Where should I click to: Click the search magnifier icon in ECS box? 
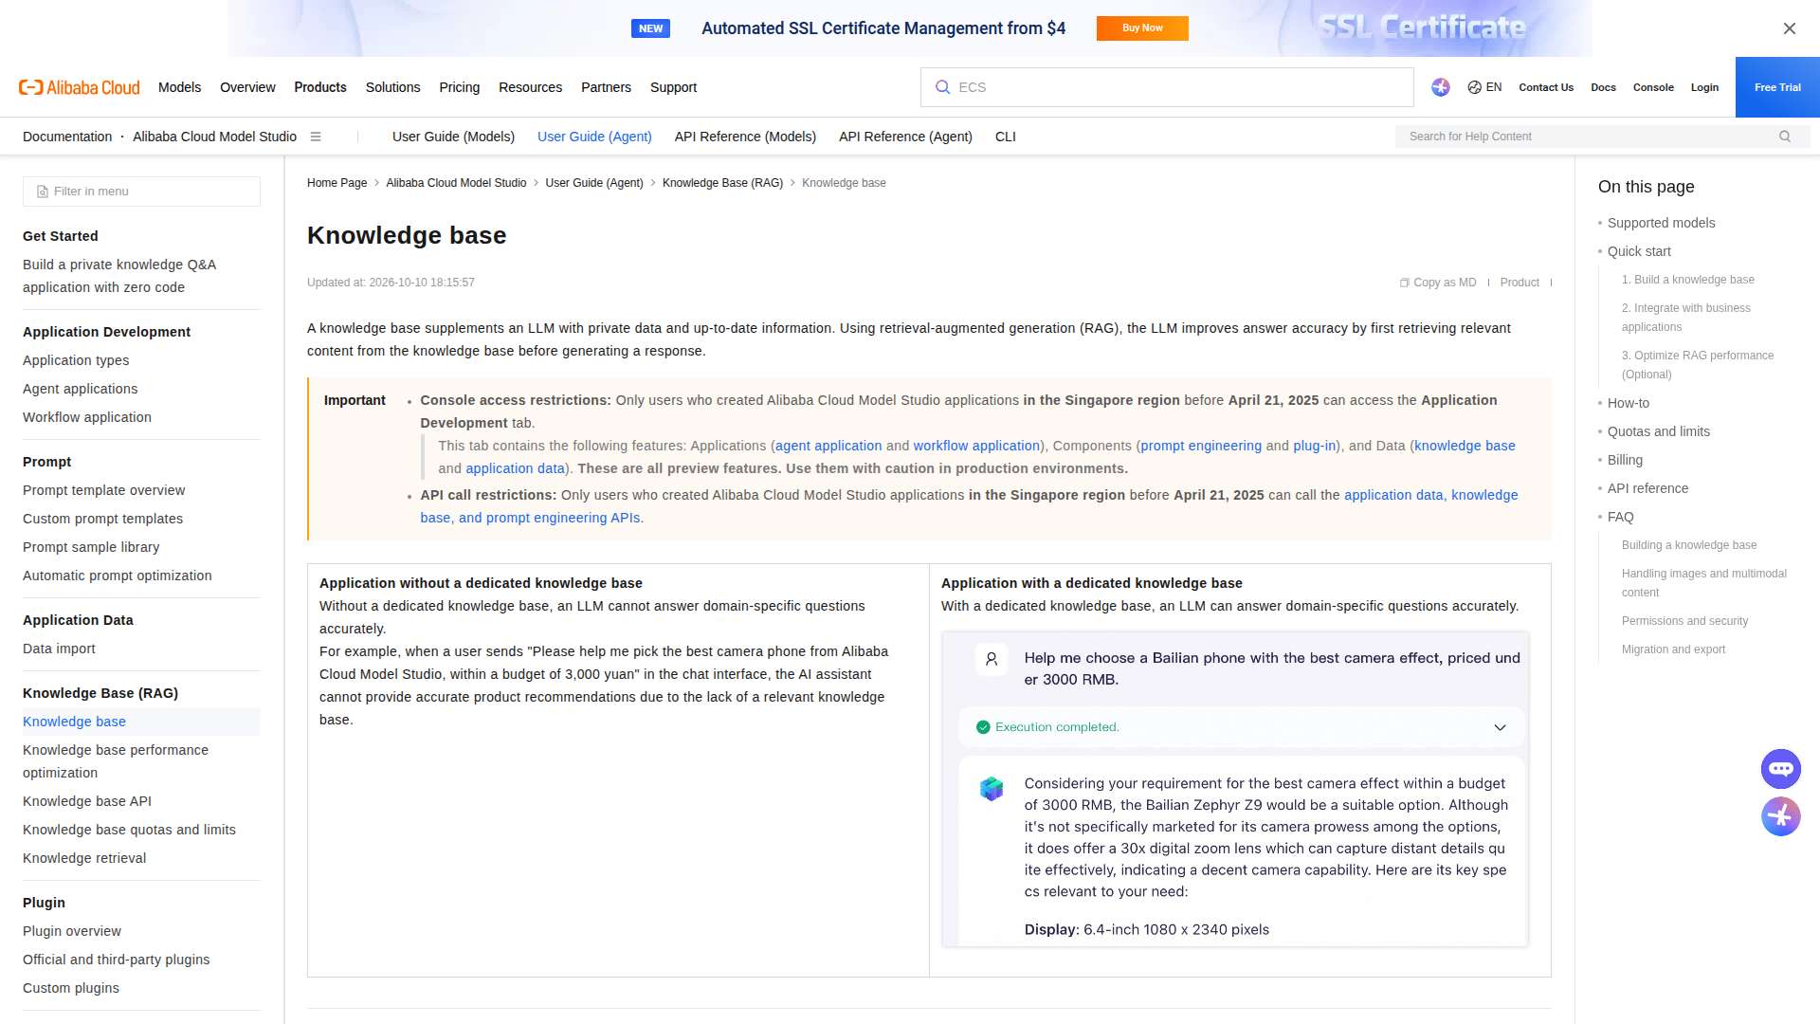(x=942, y=87)
